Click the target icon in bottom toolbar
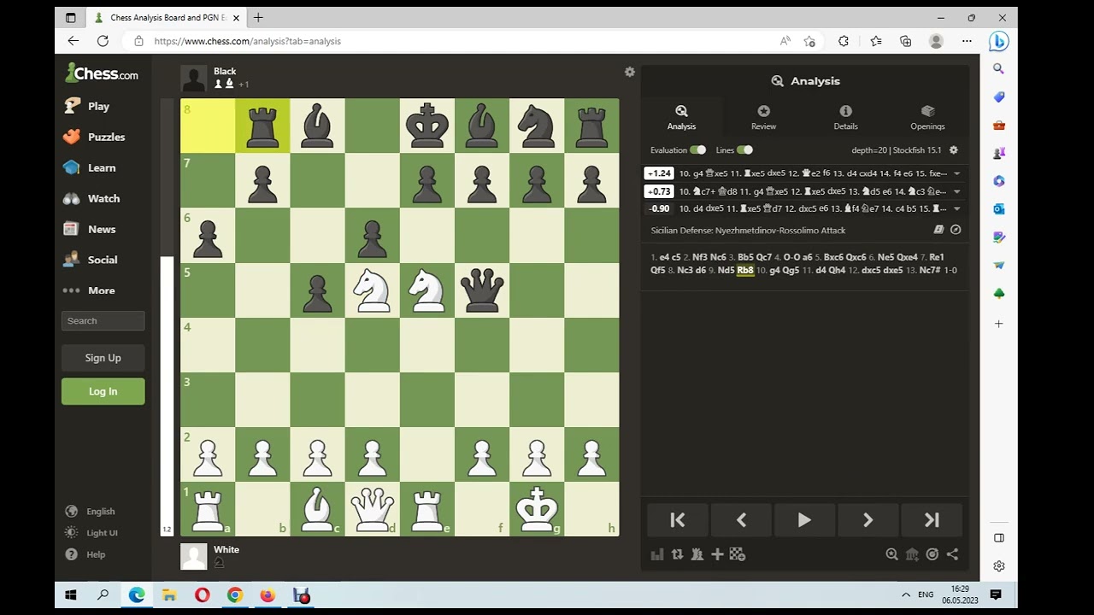Image resolution: width=1094 pixels, height=615 pixels. 932,554
